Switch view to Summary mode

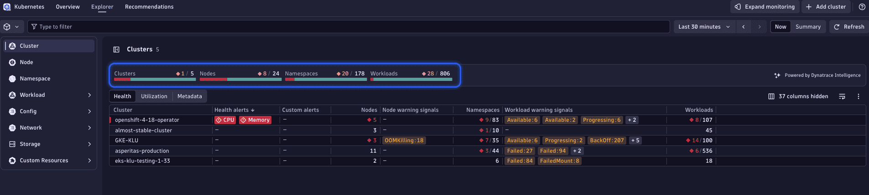coord(808,27)
